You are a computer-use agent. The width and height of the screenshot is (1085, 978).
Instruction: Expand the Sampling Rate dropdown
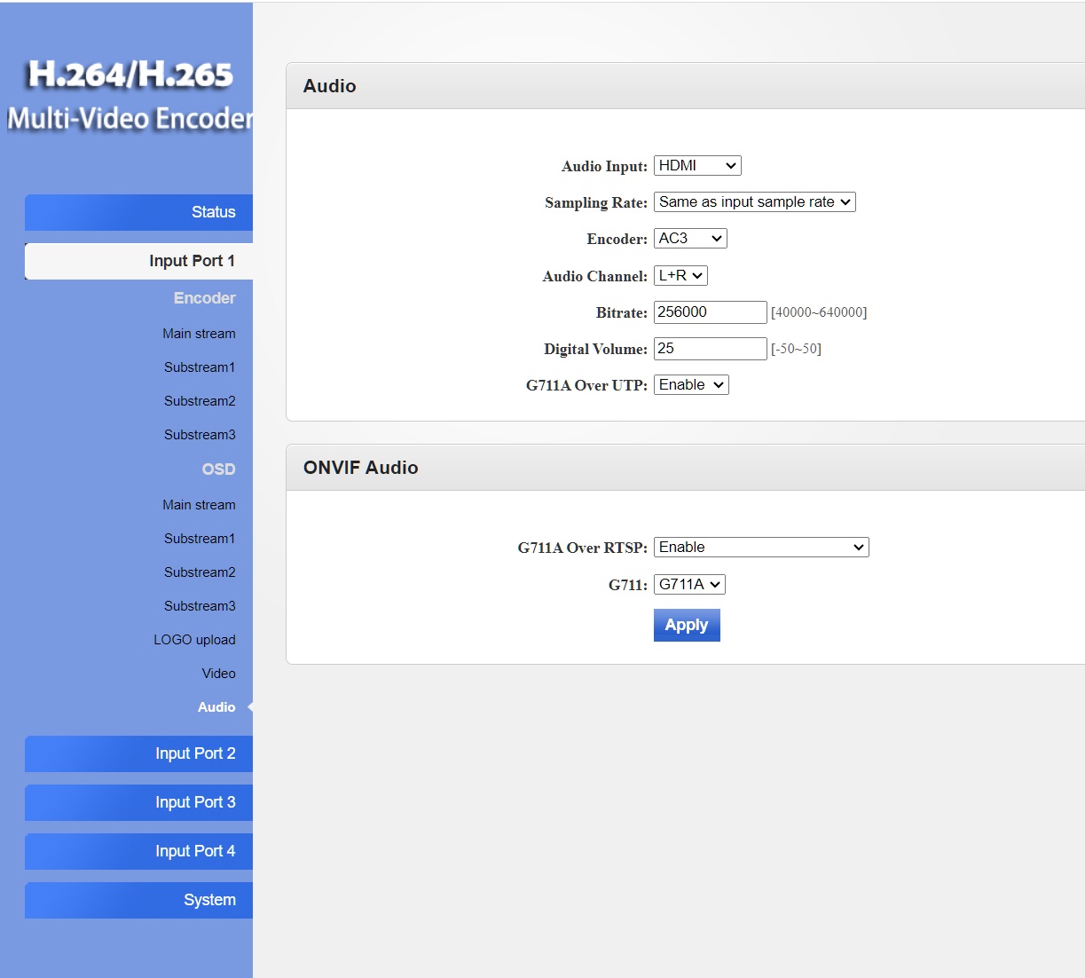754,202
